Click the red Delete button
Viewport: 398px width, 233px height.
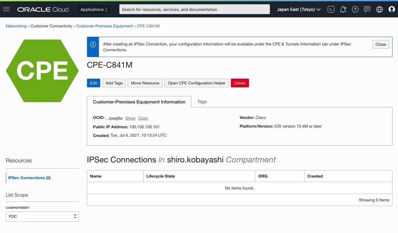240,83
